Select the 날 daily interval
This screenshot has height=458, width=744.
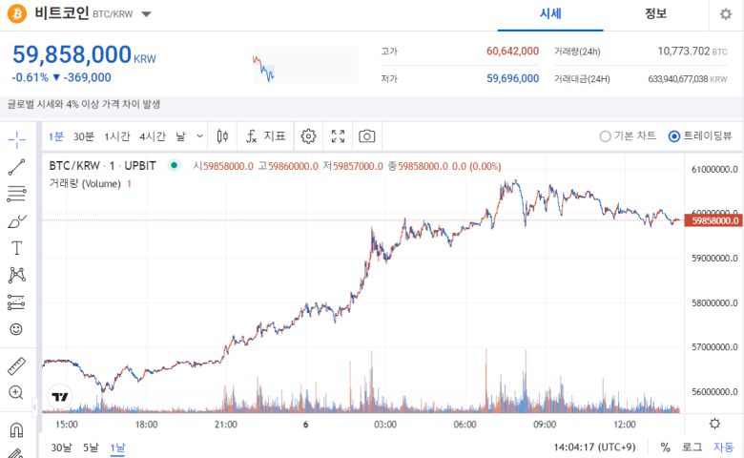(181, 136)
